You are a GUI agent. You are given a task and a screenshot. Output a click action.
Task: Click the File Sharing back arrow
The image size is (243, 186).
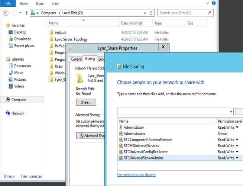[110, 67]
